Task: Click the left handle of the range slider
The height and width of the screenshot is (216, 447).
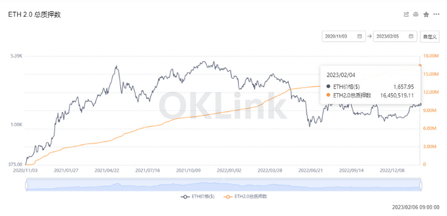Action: point(26,185)
